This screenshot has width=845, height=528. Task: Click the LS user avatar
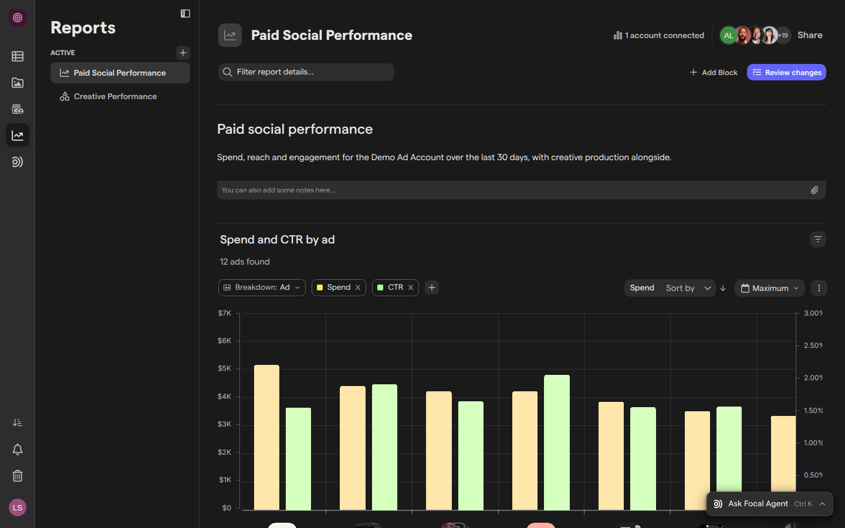click(x=18, y=507)
